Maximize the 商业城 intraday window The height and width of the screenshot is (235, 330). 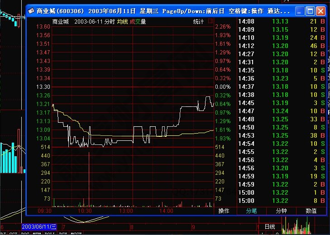310,10
